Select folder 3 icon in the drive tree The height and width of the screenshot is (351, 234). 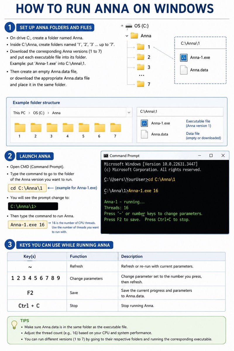[141, 67]
